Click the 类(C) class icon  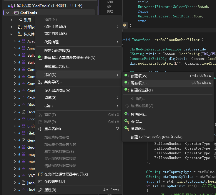(x=127, y=121)
